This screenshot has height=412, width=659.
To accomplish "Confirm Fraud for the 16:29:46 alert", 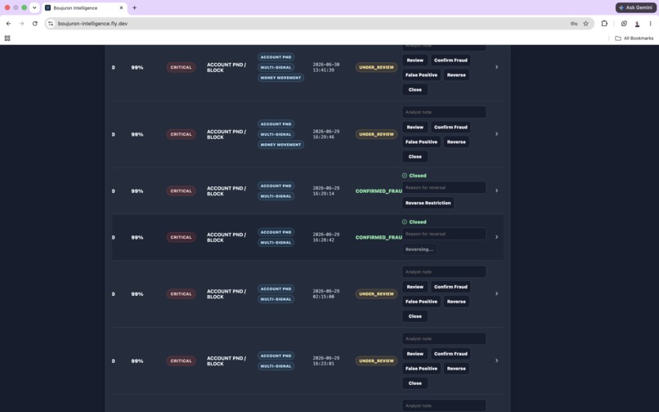I will pyautogui.click(x=451, y=127).
